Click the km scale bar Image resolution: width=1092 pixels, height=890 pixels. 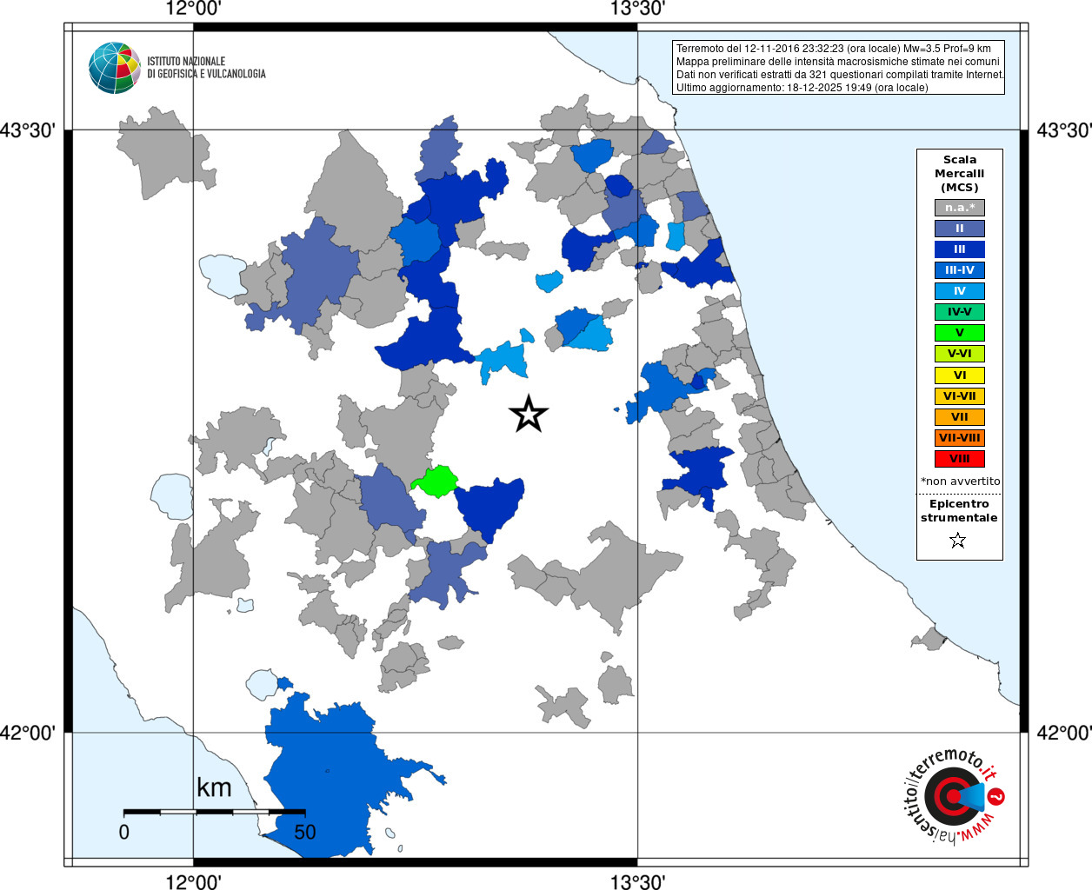214,812
